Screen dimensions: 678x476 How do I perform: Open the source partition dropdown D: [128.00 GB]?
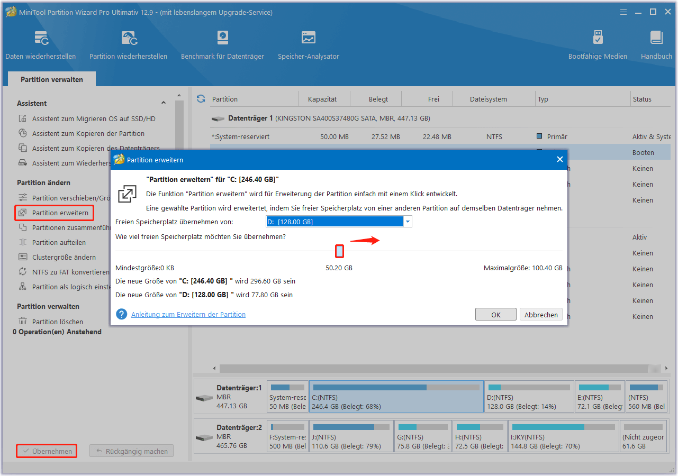tap(339, 222)
